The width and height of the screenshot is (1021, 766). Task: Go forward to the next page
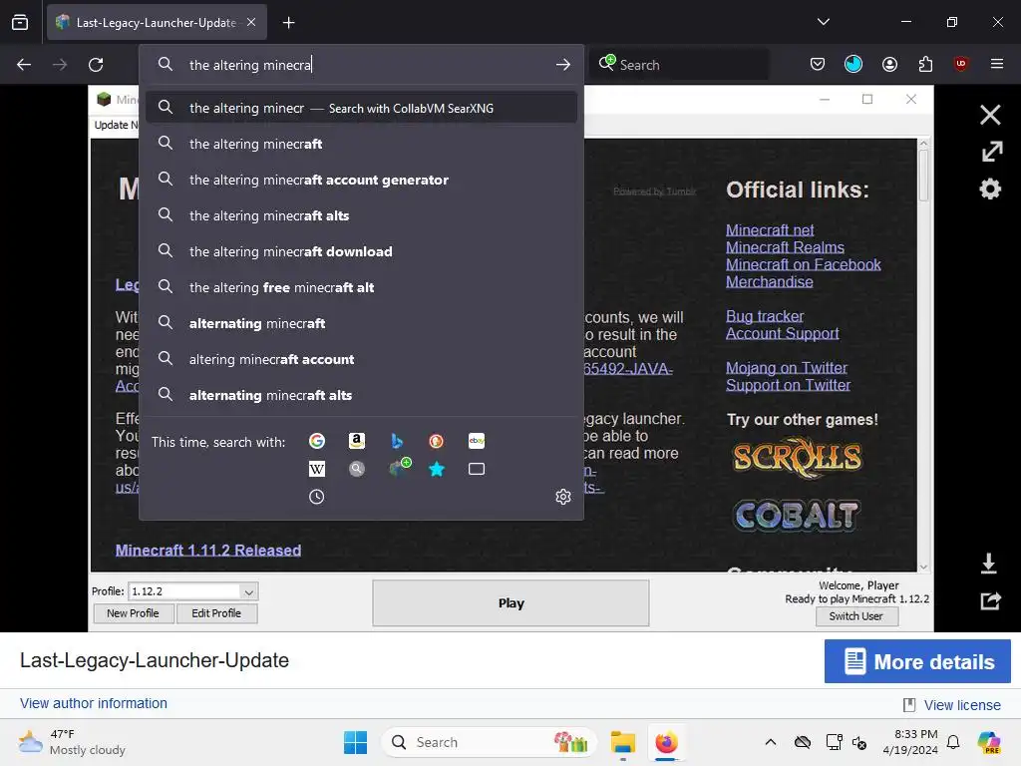(60, 65)
